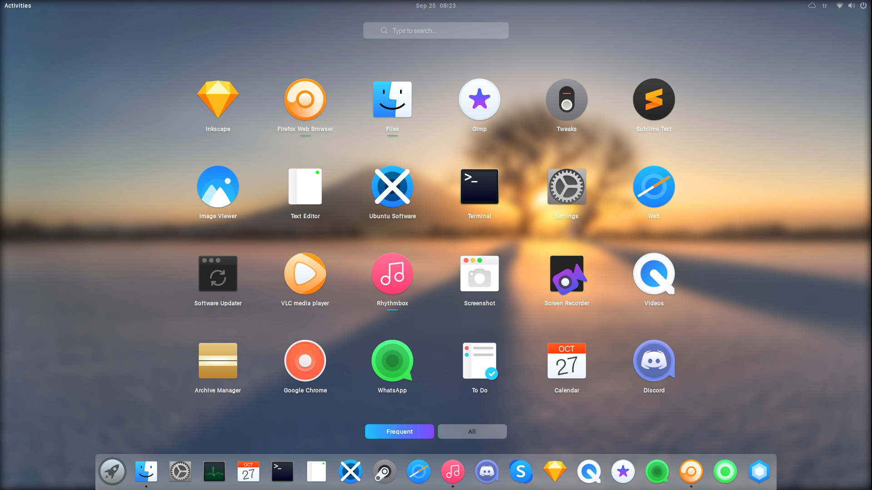The image size is (872, 490).
Task: Open Software Updater
Action: (218, 274)
